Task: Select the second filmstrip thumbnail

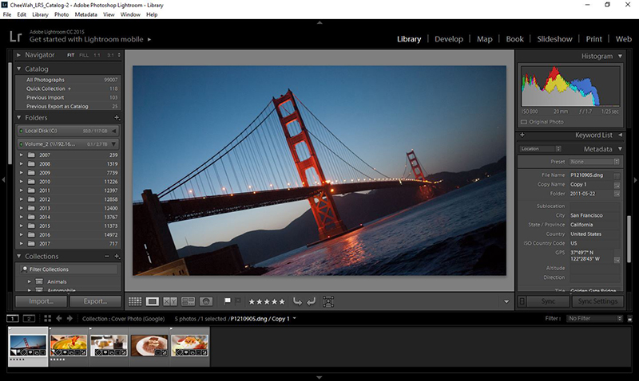Action: pyautogui.click(x=69, y=346)
